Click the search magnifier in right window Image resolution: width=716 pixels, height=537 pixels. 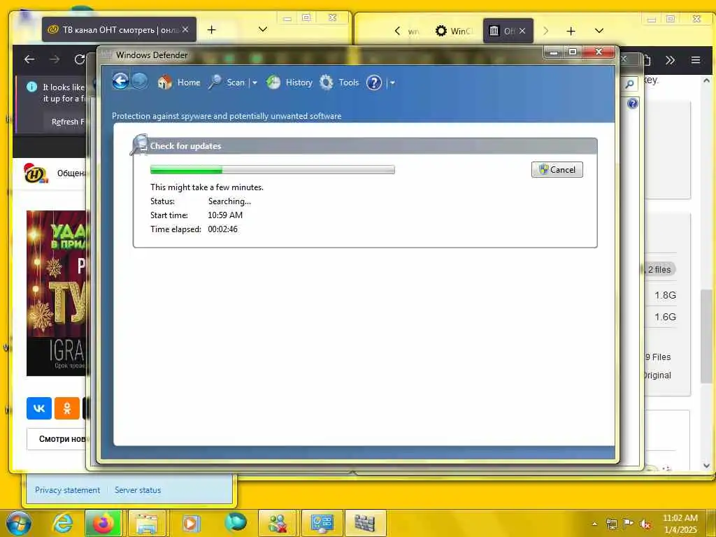pos(630,84)
